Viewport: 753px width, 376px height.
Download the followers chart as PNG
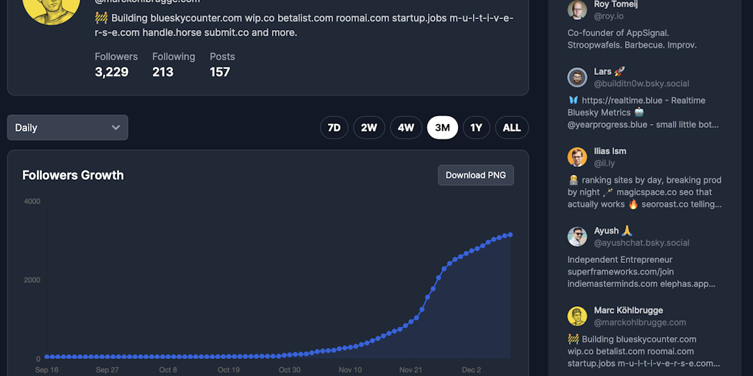476,175
